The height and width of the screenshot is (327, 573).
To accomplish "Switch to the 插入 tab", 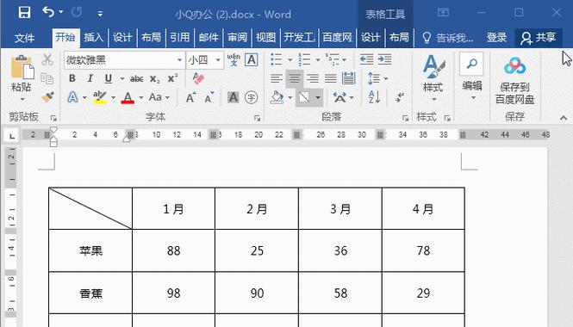I will [94, 38].
